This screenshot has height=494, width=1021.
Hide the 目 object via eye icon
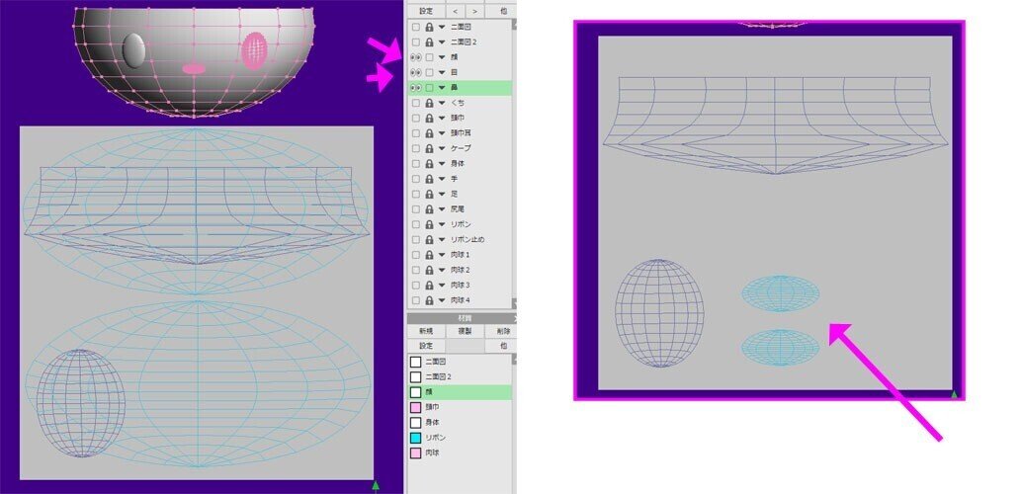click(415, 72)
